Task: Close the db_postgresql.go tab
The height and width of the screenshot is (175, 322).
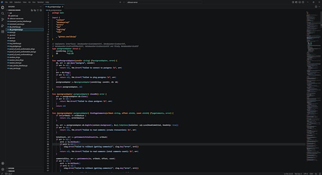Action: pos(63,7)
